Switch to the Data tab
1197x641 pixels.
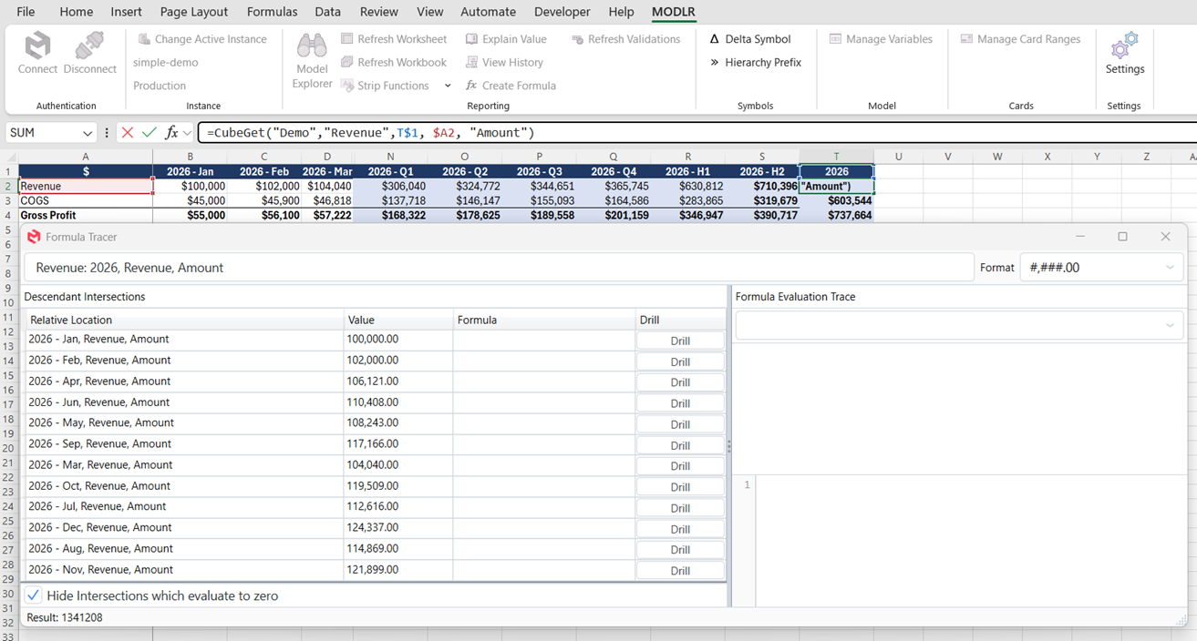point(328,12)
